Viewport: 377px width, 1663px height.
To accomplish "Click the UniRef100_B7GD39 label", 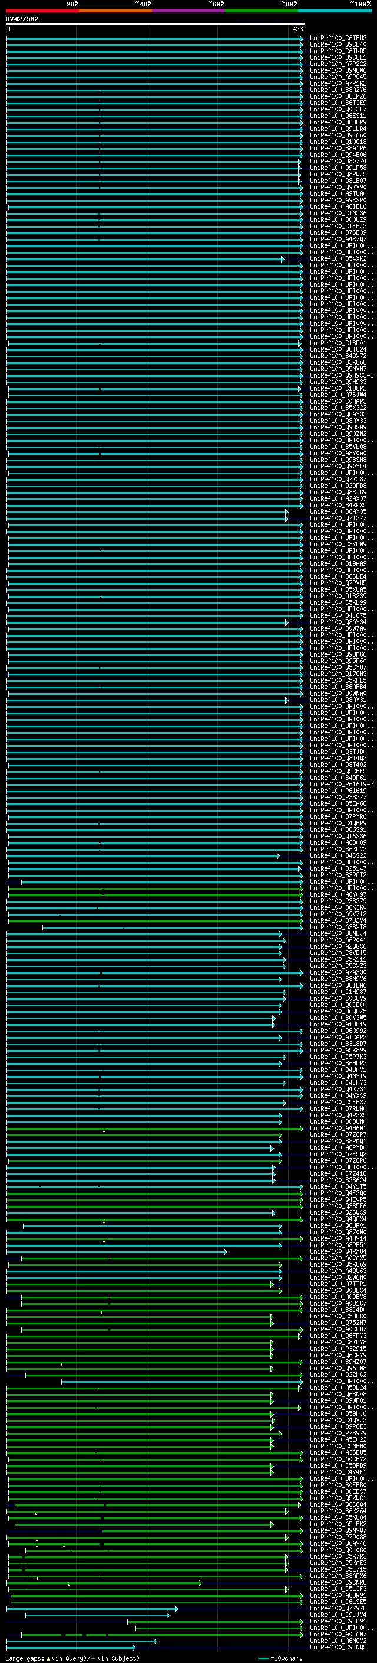I will 338,233.
